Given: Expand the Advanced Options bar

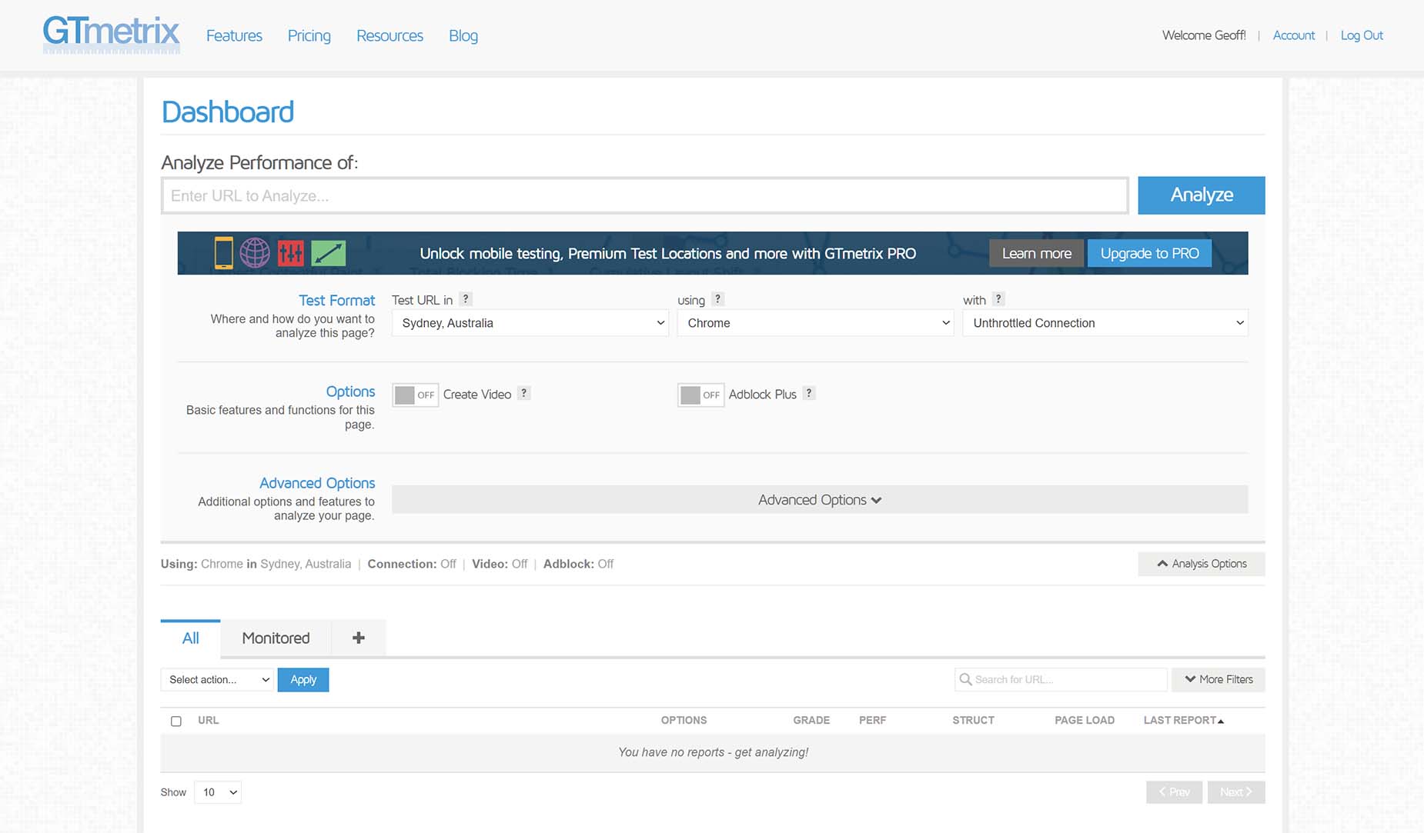Looking at the screenshot, I should [x=820, y=500].
